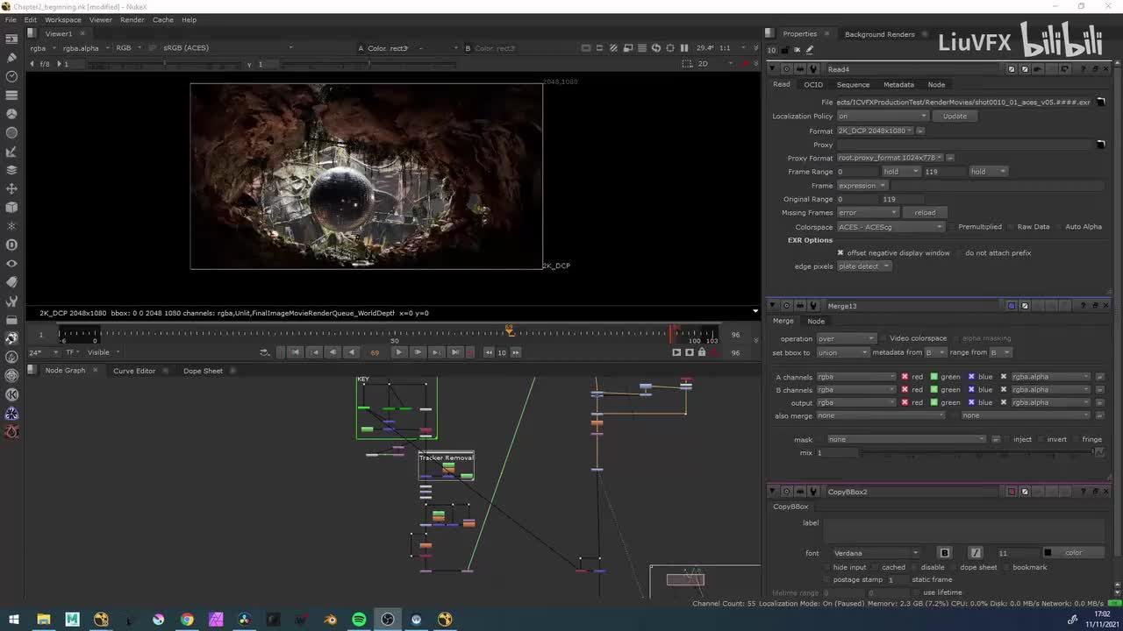
Task: Open the Render menu
Action: pos(132,19)
